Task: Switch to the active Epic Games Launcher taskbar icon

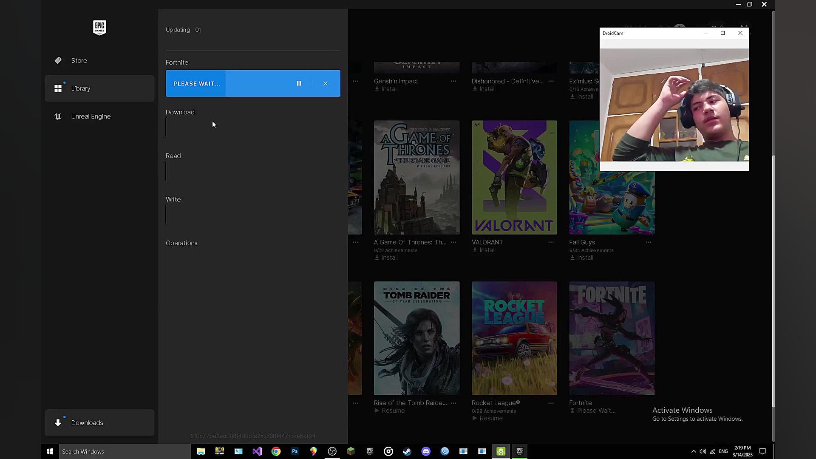Action: click(519, 451)
